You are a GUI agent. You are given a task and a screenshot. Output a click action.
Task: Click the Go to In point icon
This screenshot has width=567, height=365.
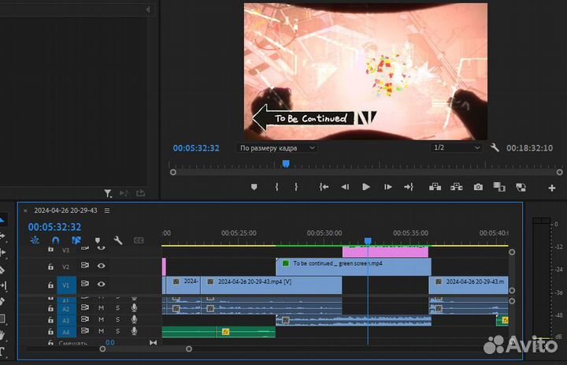click(x=324, y=187)
